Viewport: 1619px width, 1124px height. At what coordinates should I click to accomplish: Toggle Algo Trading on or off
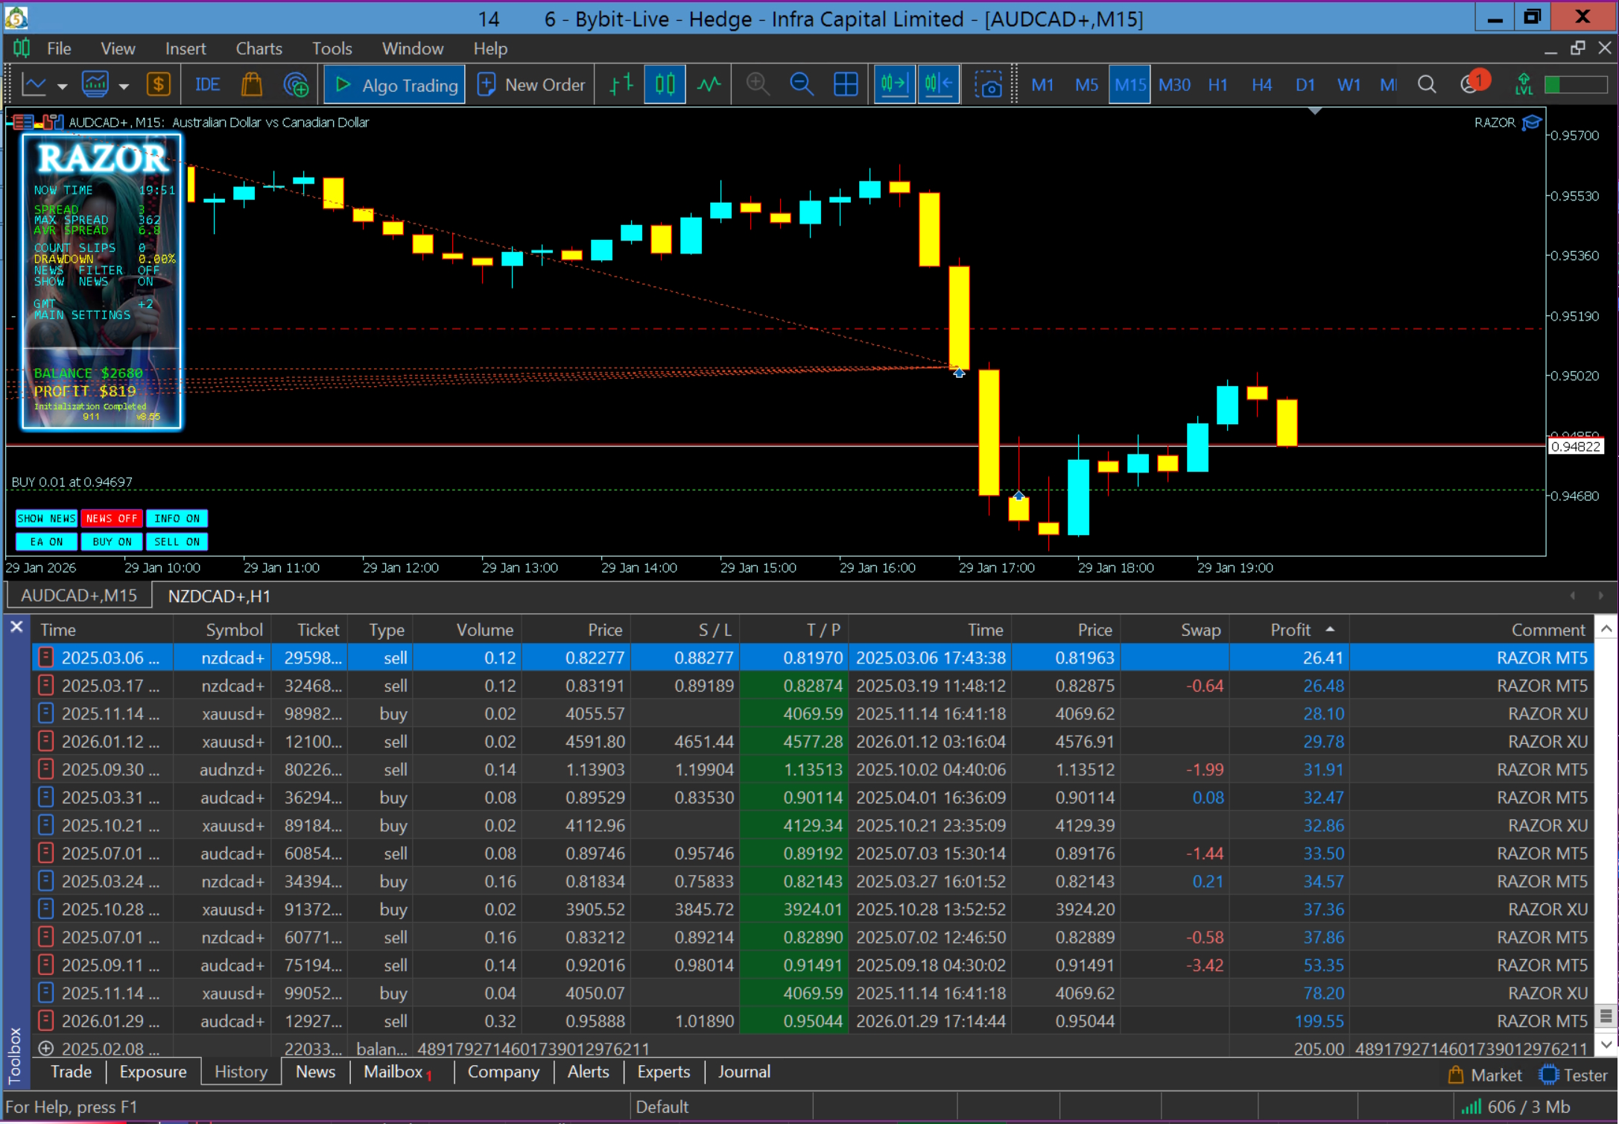pyautogui.click(x=395, y=85)
